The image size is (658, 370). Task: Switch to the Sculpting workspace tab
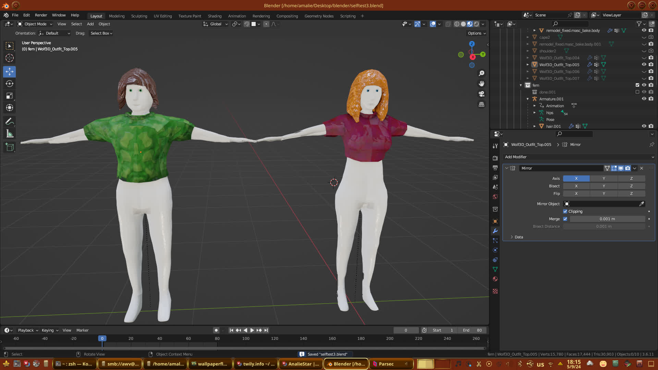139,16
